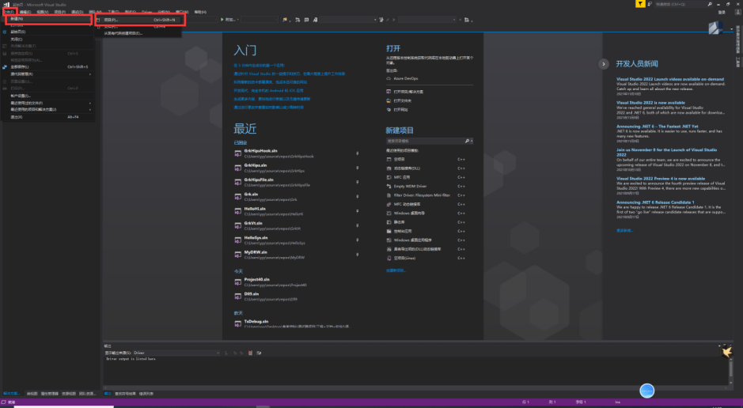The image size is (743, 408).
Task: Toggle the pin for Grk.sln
Action: pyautogui.click(x=358, y=197)
